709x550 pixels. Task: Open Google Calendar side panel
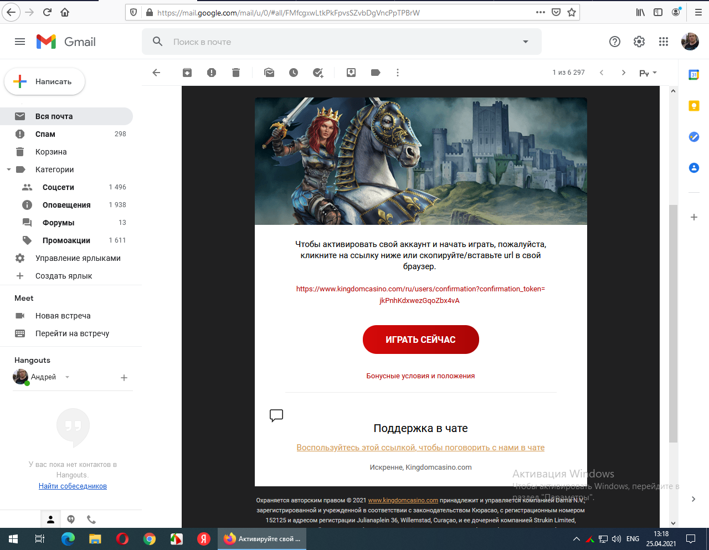pyautogui.click(x=694, y=75)
